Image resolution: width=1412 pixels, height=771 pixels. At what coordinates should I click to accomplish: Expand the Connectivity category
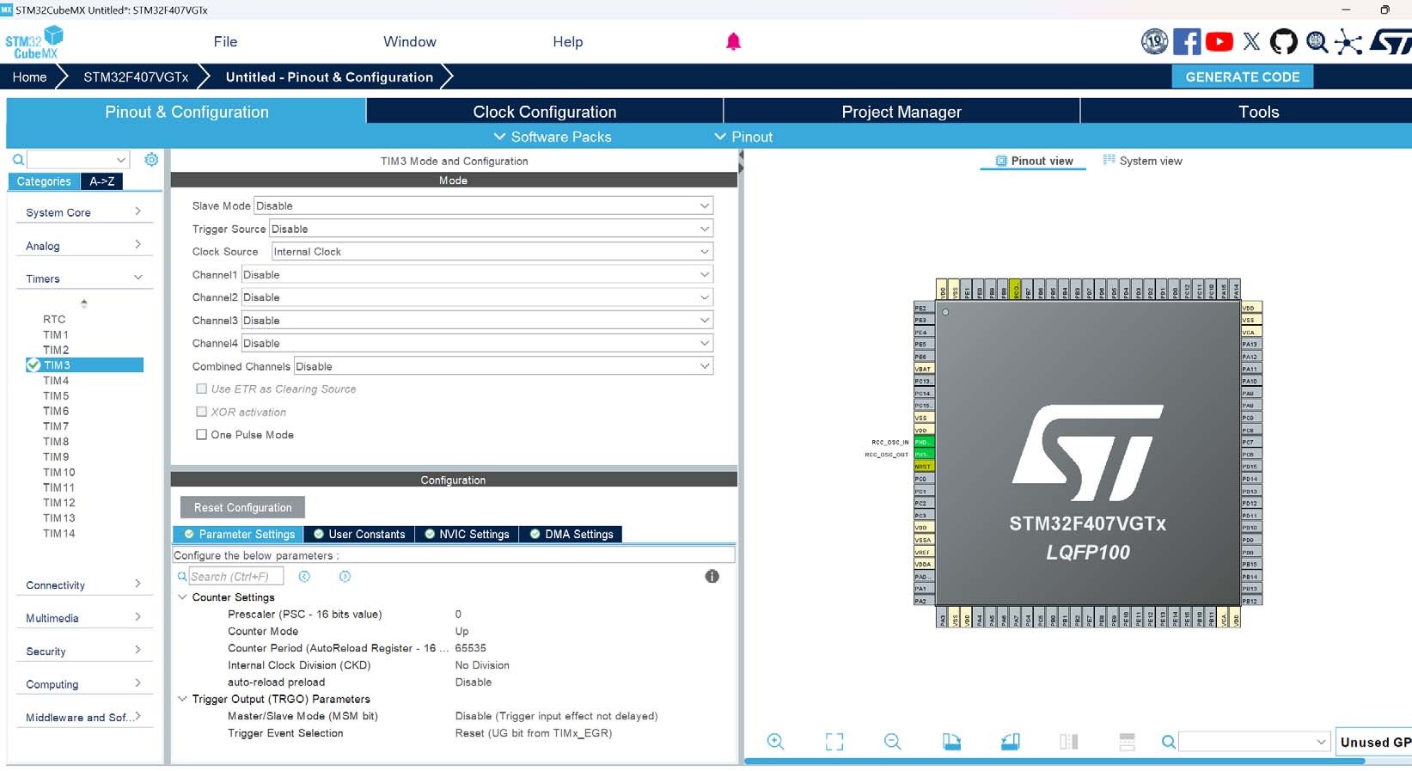83,584
